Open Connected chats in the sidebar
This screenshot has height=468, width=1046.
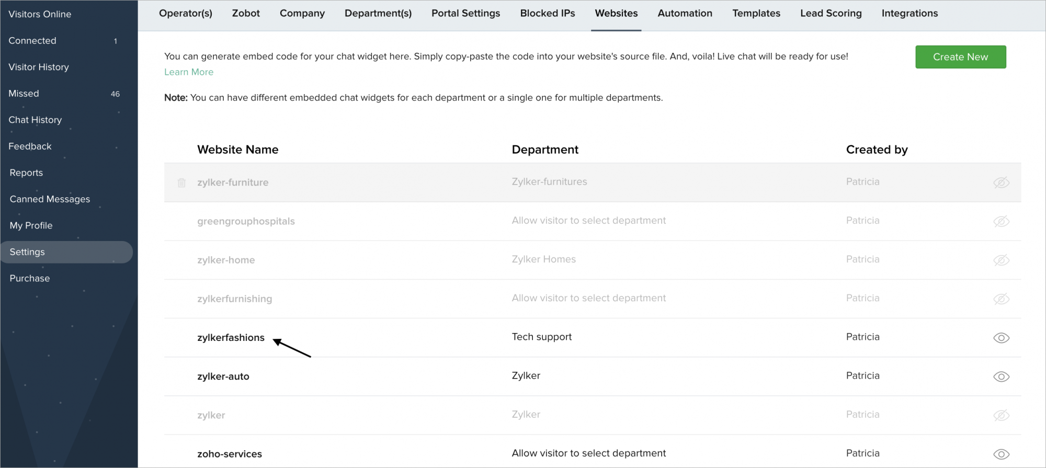pyautogui.click(x=32, y=41)
